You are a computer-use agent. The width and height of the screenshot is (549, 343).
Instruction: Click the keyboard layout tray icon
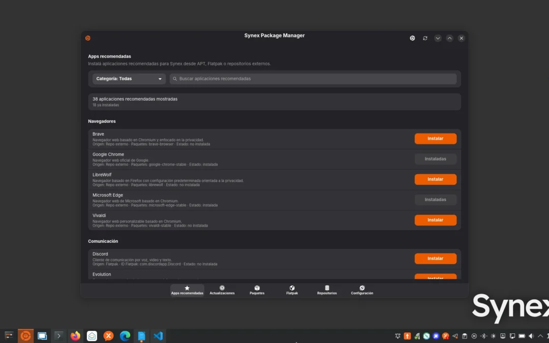coord(503,336)
